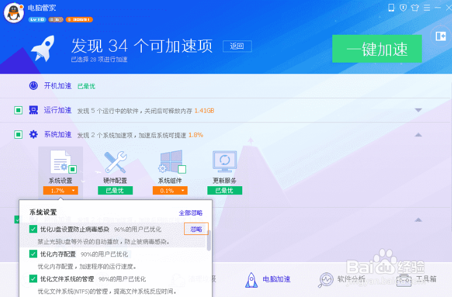This screenshot has height=297, width=452.
Task: Click the 系统加速 gear icon
Action: point(34,135)
